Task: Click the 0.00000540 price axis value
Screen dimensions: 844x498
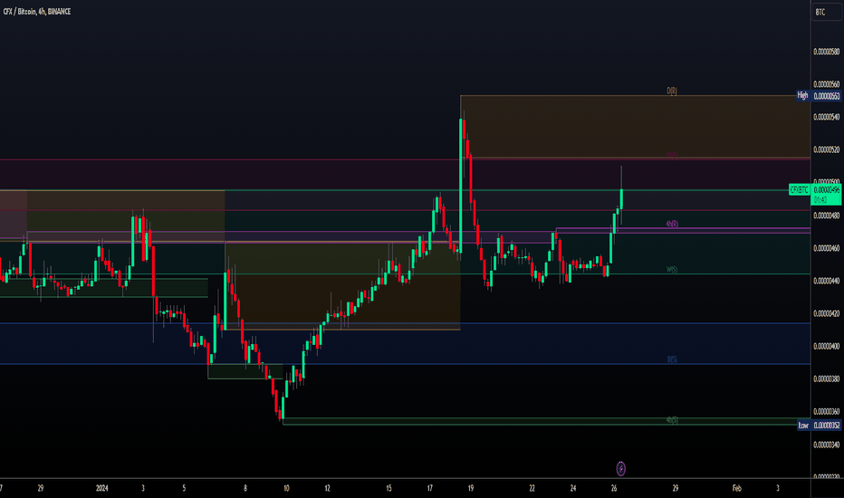Action: (x=826, y=117)
